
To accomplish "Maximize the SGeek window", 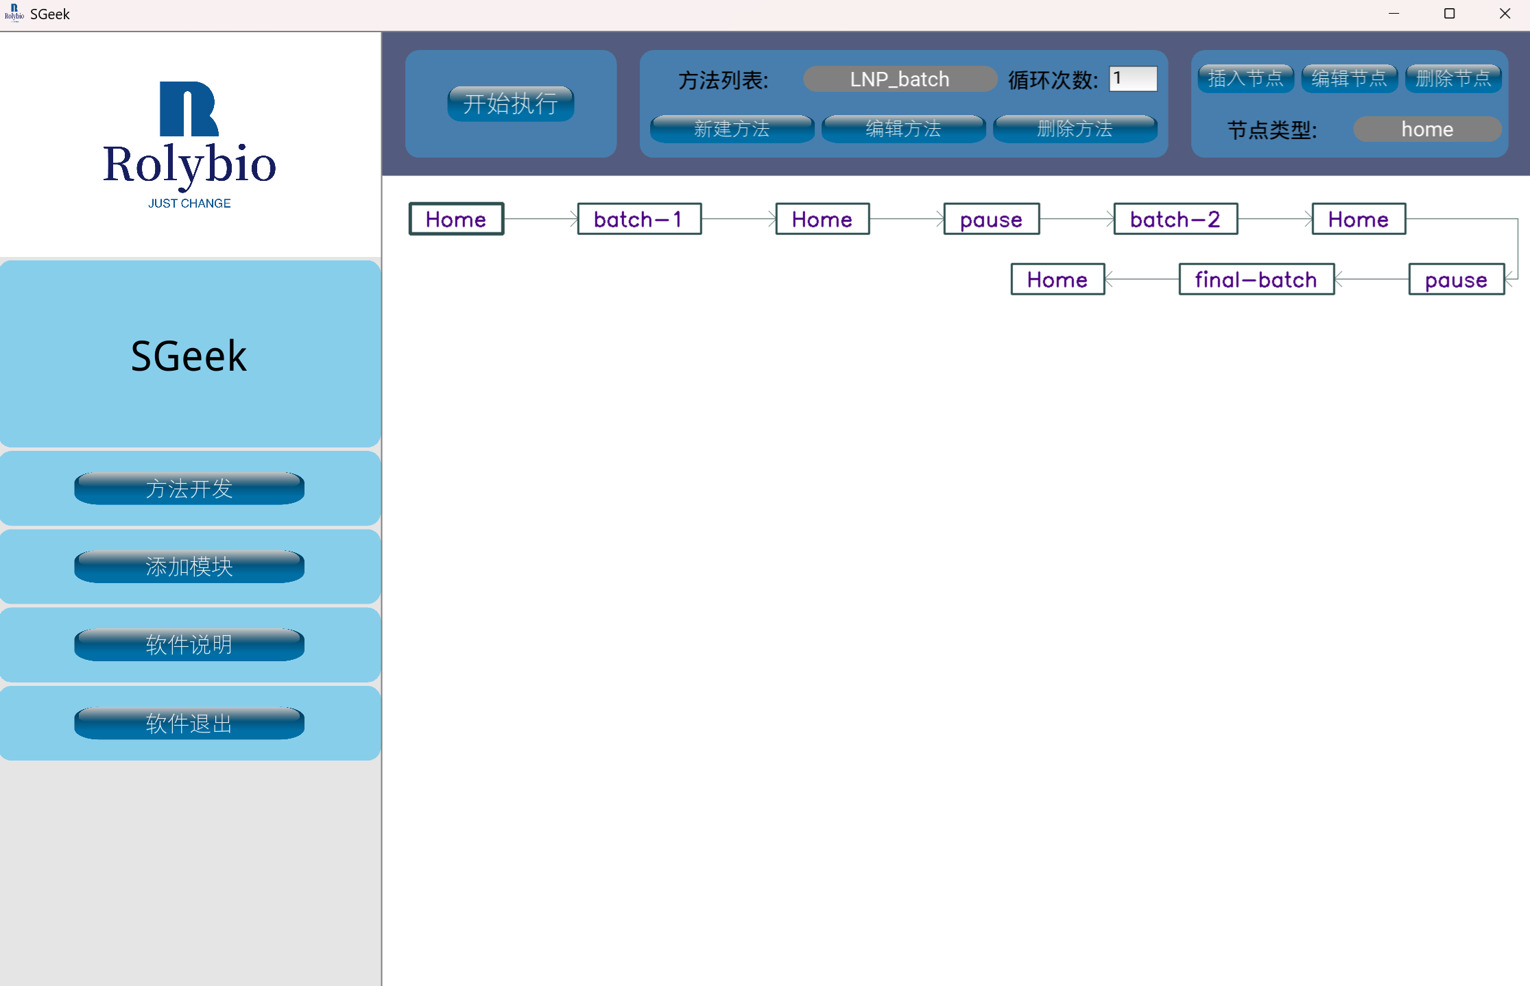I will point(1449,14).
